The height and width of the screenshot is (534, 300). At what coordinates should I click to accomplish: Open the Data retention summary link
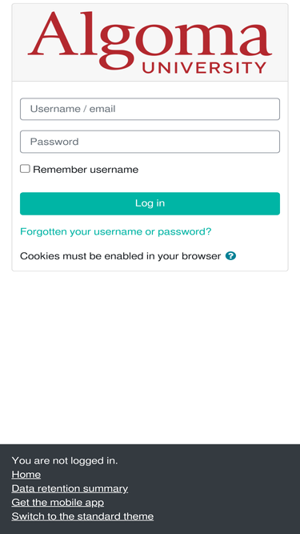70,488
